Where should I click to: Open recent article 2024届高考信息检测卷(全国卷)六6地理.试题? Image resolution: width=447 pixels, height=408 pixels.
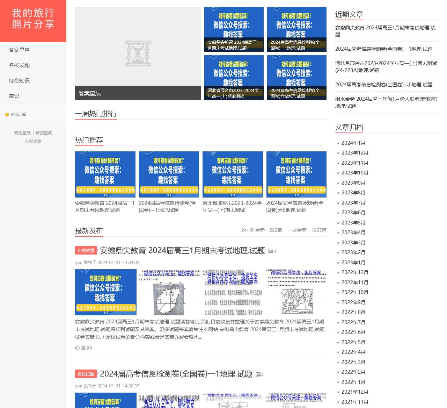[384, 85]
